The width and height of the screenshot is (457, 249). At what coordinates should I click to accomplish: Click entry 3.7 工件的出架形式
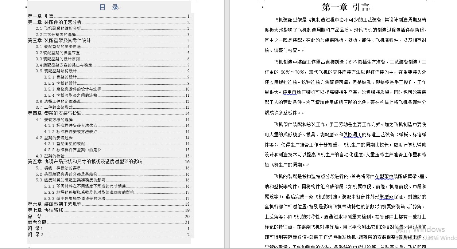(x=113, y=107)
